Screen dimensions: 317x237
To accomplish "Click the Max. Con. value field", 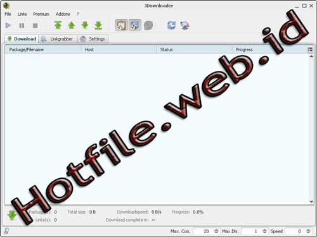I will point(203,231).
